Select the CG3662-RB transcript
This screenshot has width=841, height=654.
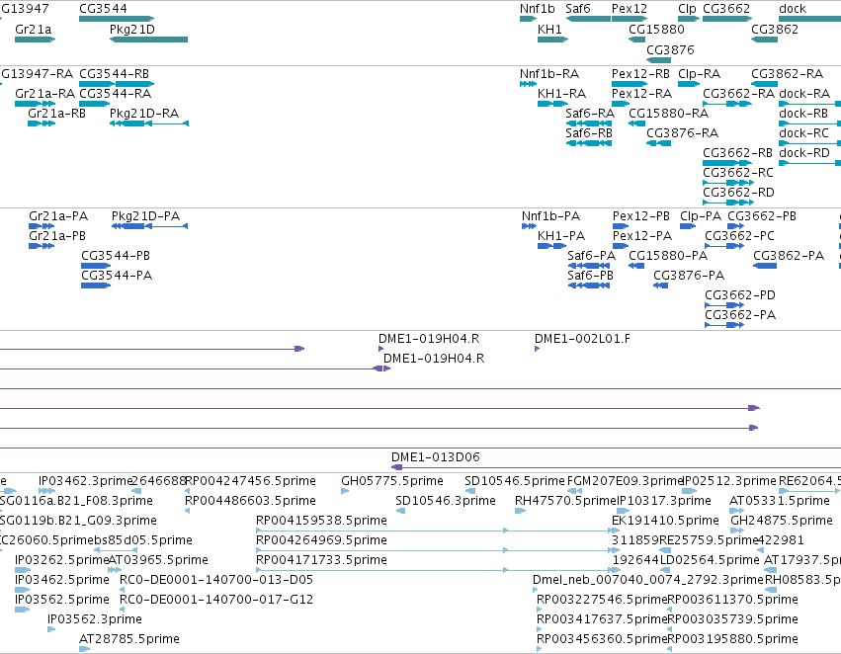click(727, 163)
